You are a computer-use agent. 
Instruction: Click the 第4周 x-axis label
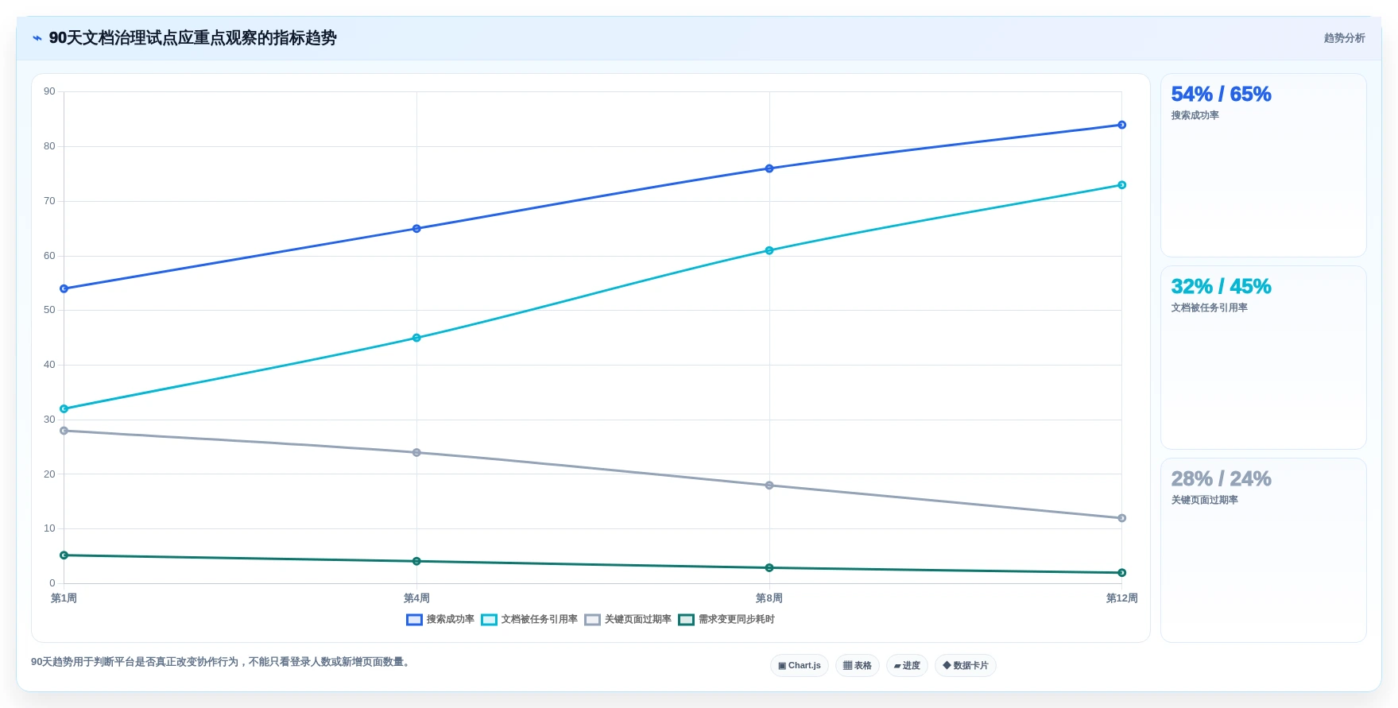pyautogui.click(x=416, y=598)
